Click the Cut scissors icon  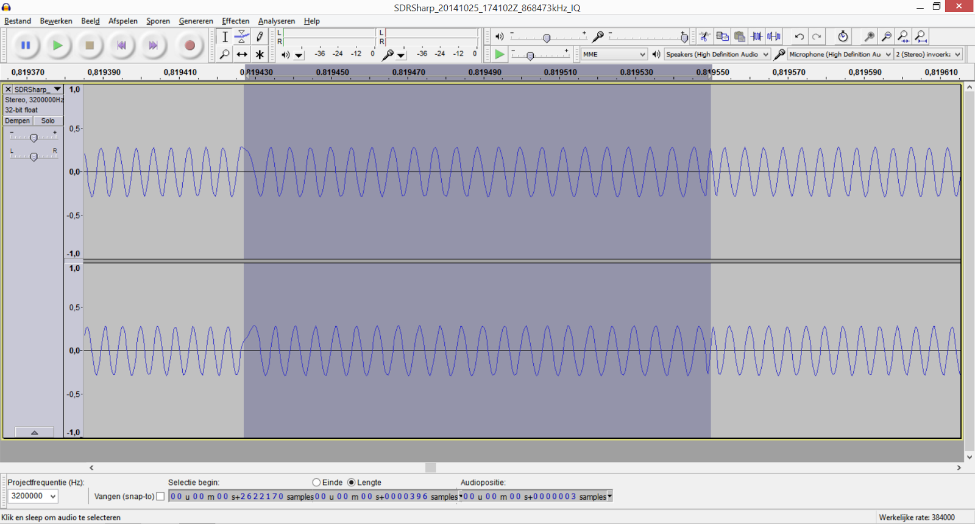(704, 37)
